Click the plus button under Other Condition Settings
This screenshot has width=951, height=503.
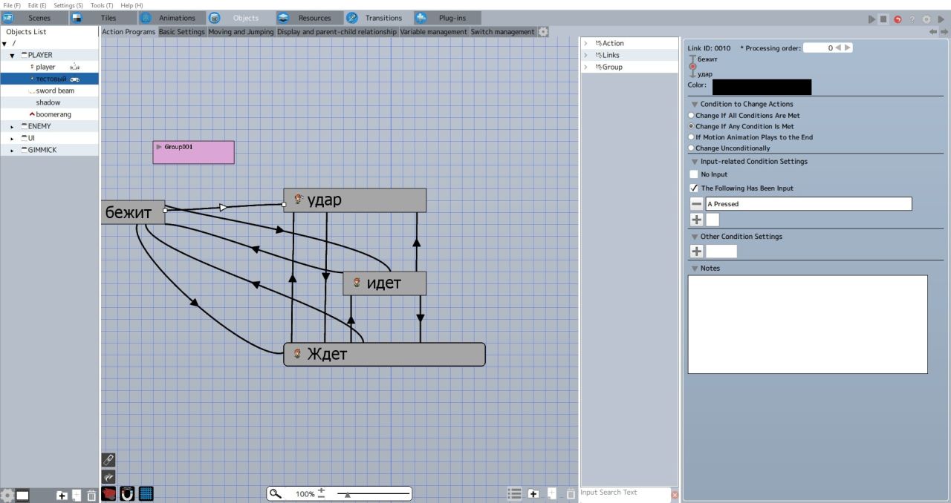pos(696,251)
